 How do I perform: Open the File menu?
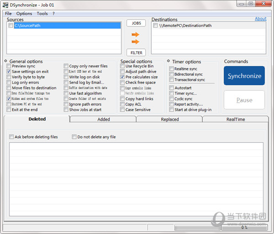click(x=8, y=13)
